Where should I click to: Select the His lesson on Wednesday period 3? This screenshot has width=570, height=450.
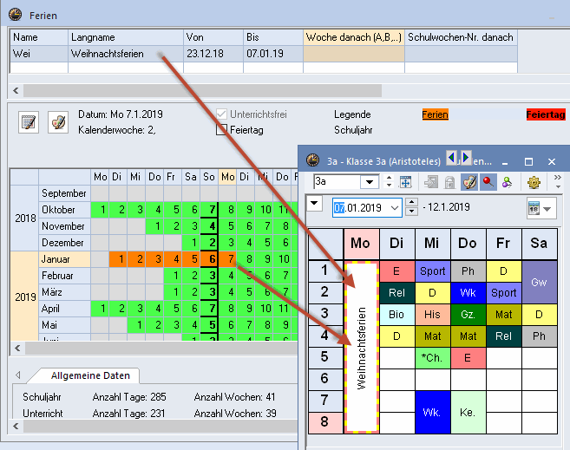[432, 315]
